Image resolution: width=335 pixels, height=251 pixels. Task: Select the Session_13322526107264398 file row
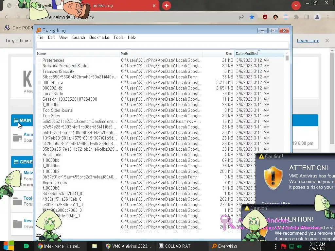(160, 99)
